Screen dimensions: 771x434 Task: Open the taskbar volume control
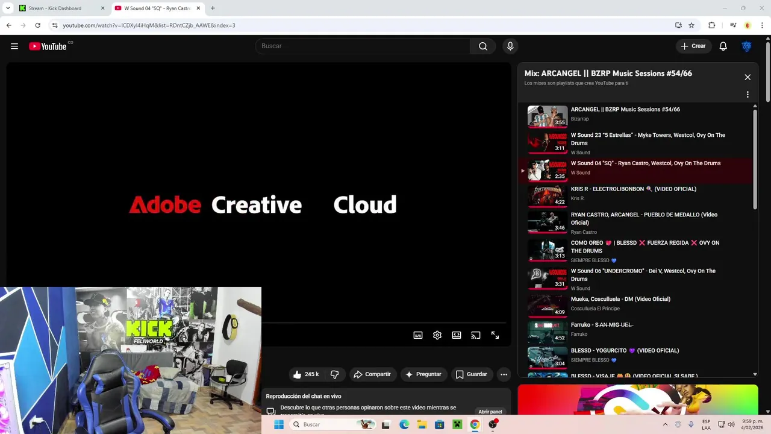[731, 424]
